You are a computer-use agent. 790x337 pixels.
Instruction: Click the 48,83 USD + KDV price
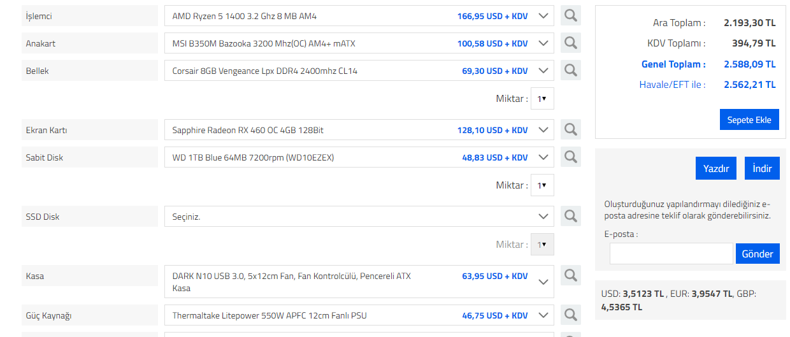(495, 157)
